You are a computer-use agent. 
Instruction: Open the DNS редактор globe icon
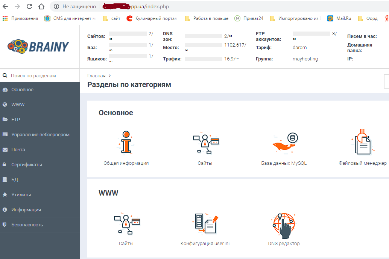point(284,225)
